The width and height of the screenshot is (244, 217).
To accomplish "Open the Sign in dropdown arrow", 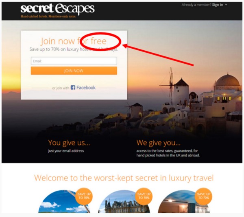I will point(226,4).
